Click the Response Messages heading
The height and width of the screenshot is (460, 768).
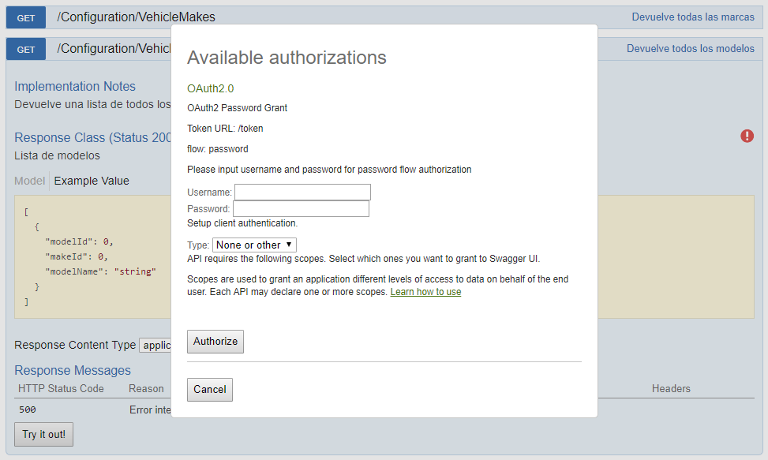point(73,371)
